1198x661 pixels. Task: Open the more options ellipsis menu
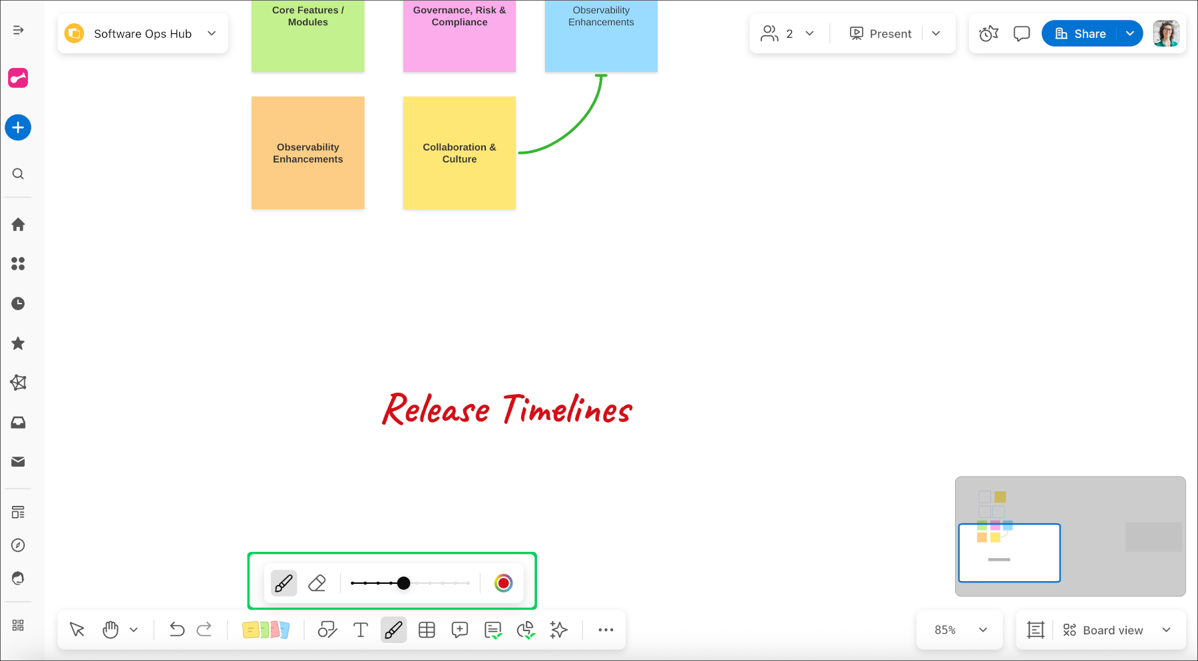[x=605, y=629]
